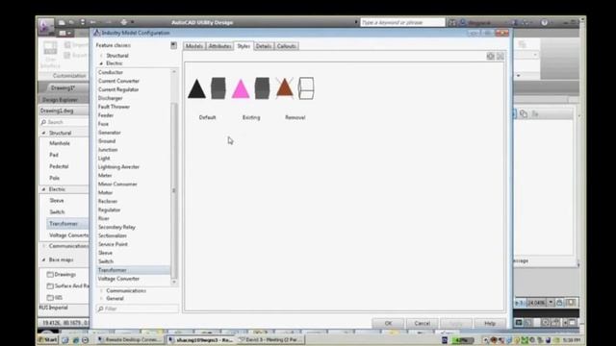Click the feature list scroll down arrow

coord(173,282)
